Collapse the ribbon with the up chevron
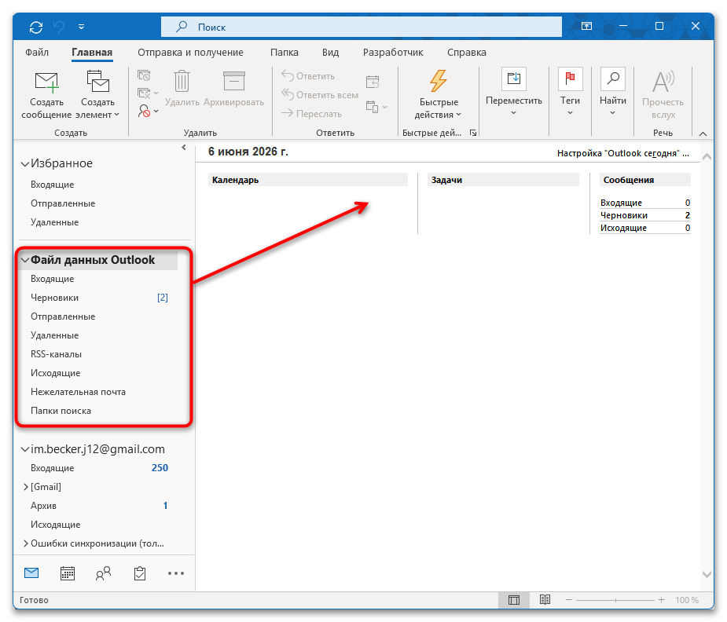The height and width of the screenshot is (622, 727). (x=703, y=134)
